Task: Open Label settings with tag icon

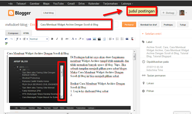Action: (143, 42)
